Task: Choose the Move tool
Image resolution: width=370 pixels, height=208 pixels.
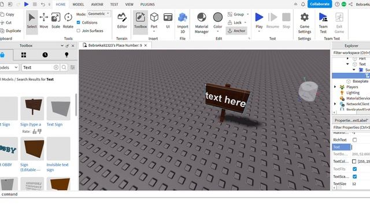Action: pyautogui.click(x=44, y=21)
